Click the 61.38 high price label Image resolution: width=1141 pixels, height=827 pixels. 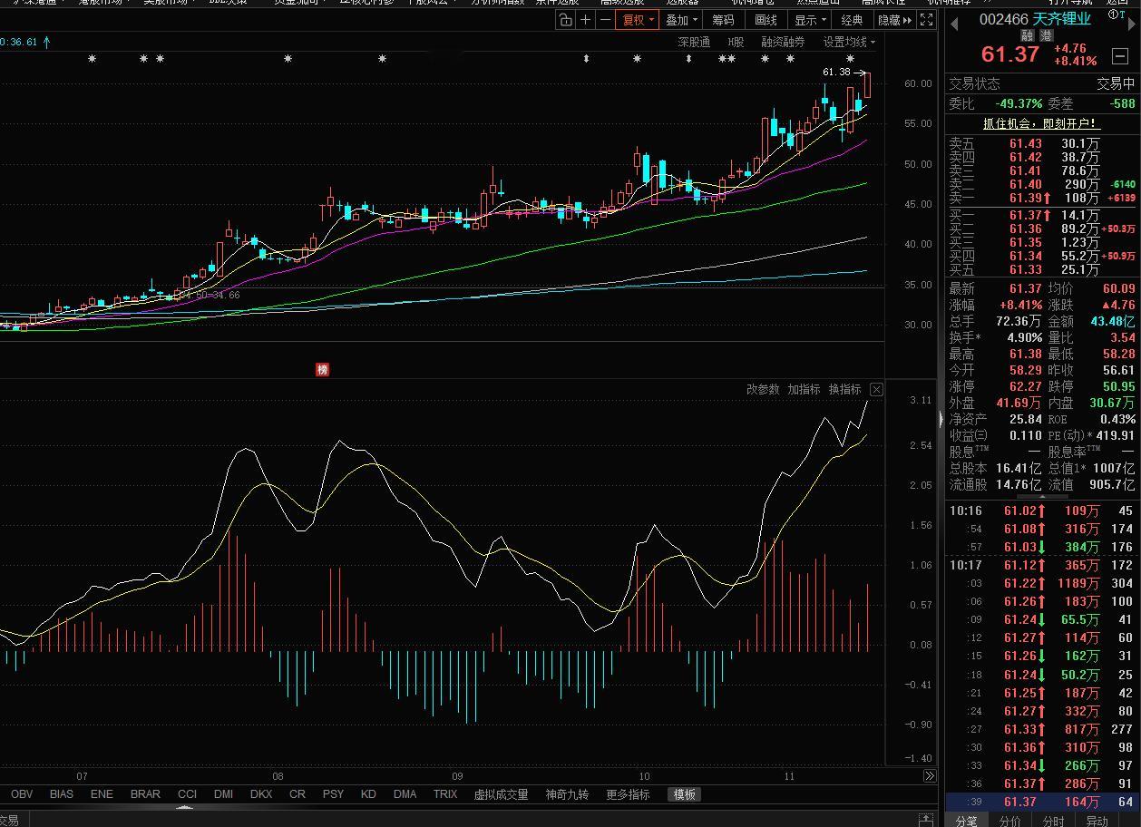836,72
